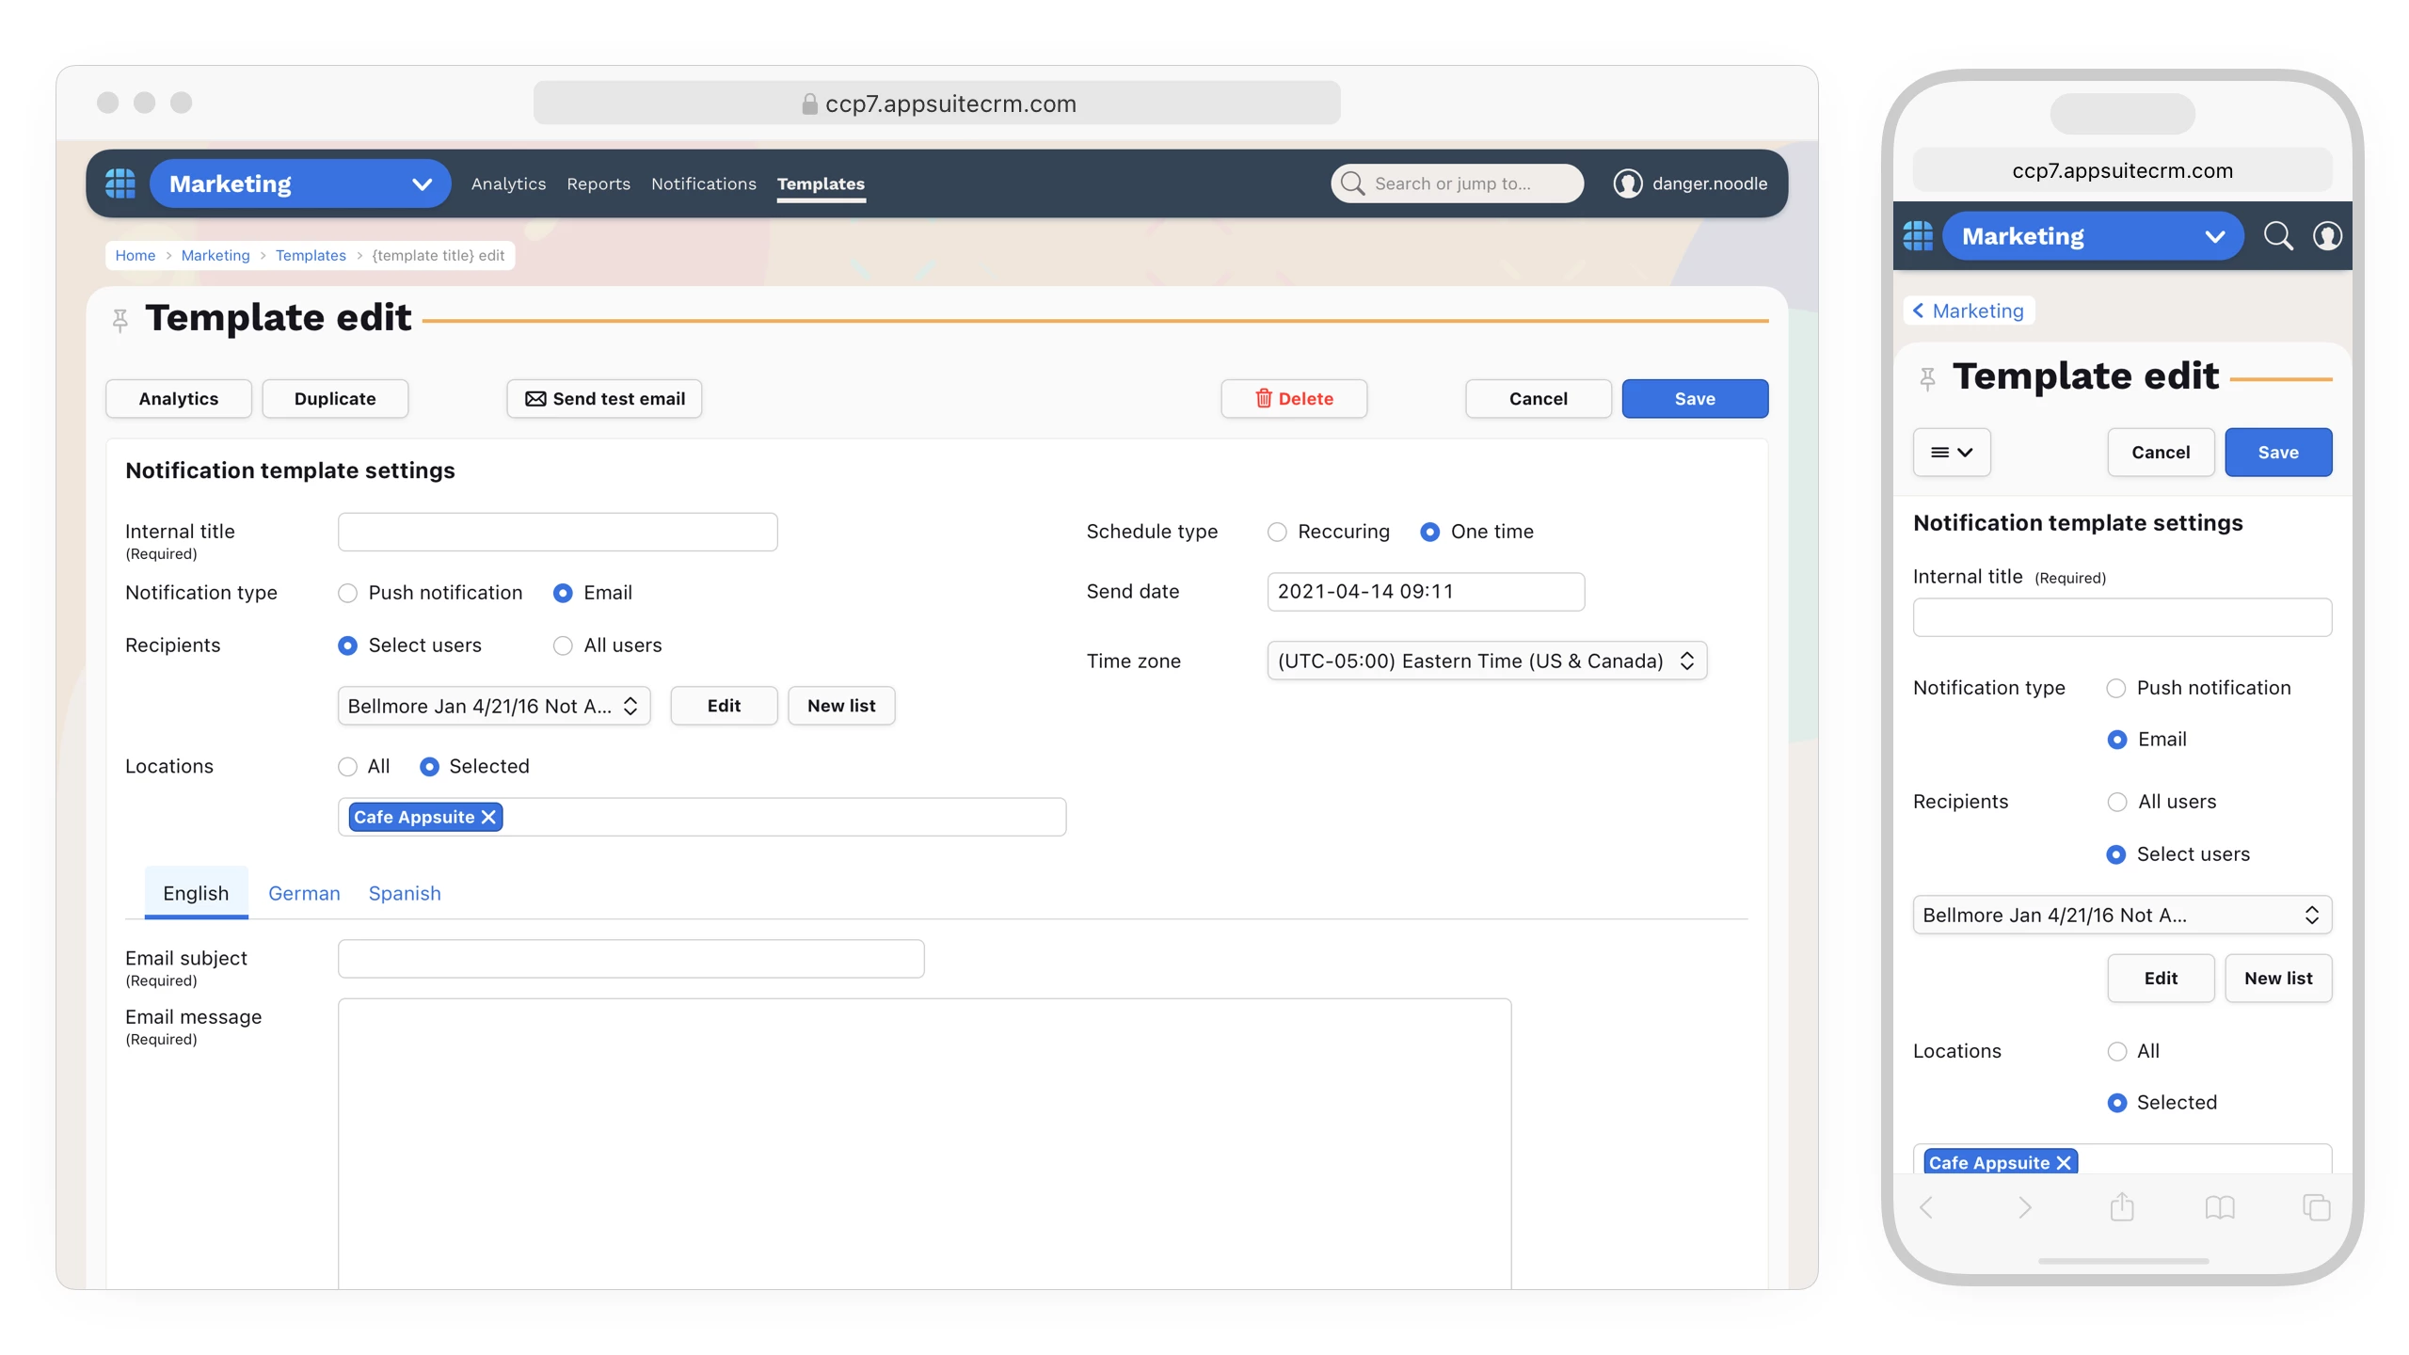The image size is (2409, 1355).
Task: Click the Templates breadcrumb link
Action: tap(311, 255)
